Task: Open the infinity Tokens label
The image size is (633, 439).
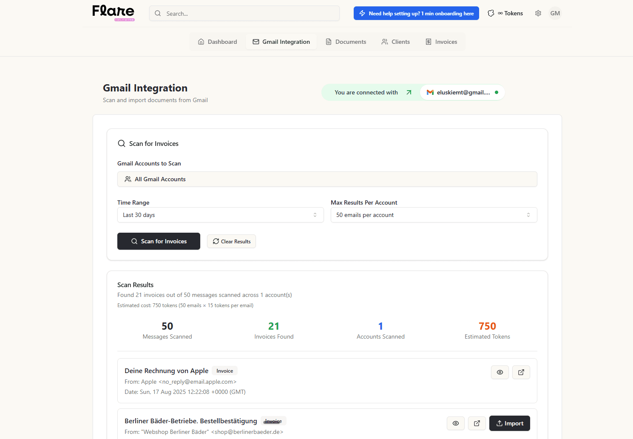Action: (511, 13)
